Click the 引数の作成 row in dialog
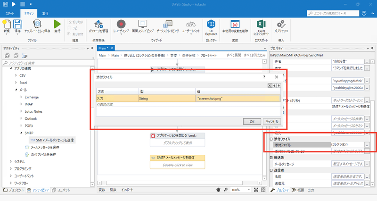This screenshot has height=201, width=377. click(188, 104)
